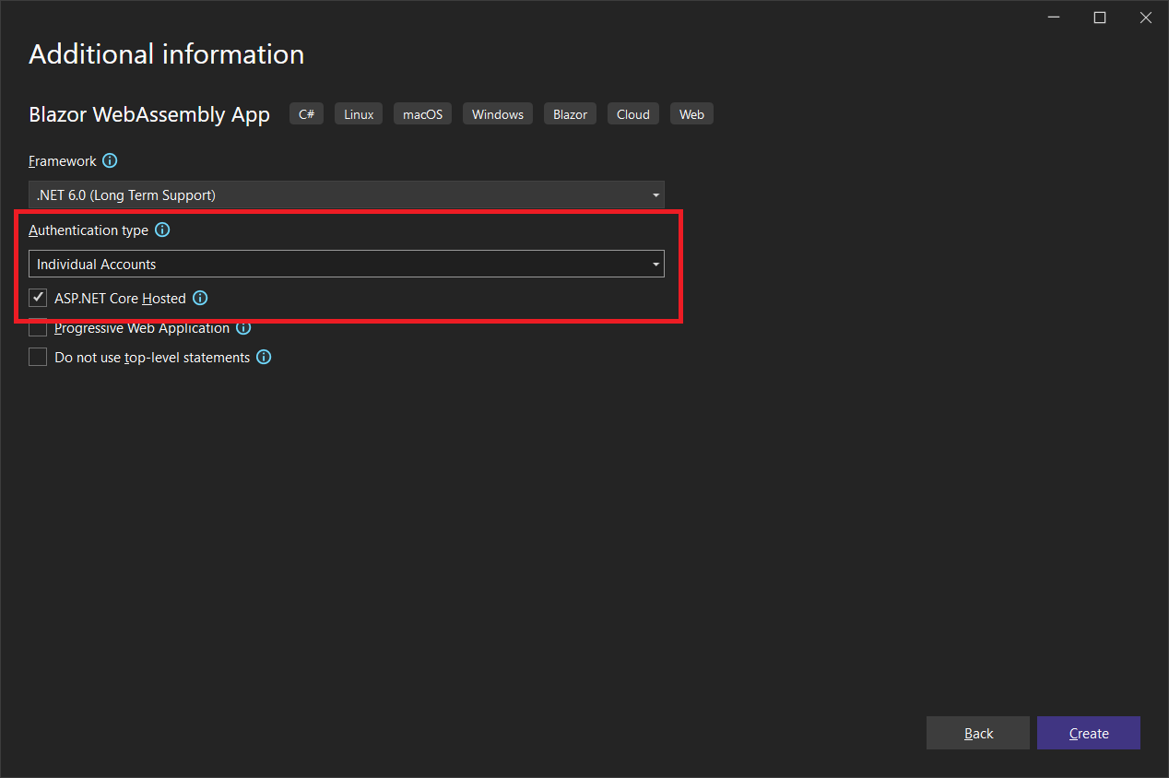Screen dimensions: 1169x778
Task: Click the C# tag
Action: pyautogui.click(x=307, y=114)
